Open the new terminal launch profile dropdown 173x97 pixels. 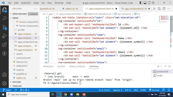tap(161, 67)
